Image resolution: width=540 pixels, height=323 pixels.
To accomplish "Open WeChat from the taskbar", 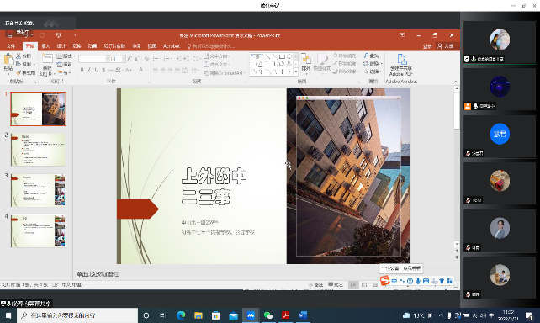I will pyautogui.click(x=268, y=315).
